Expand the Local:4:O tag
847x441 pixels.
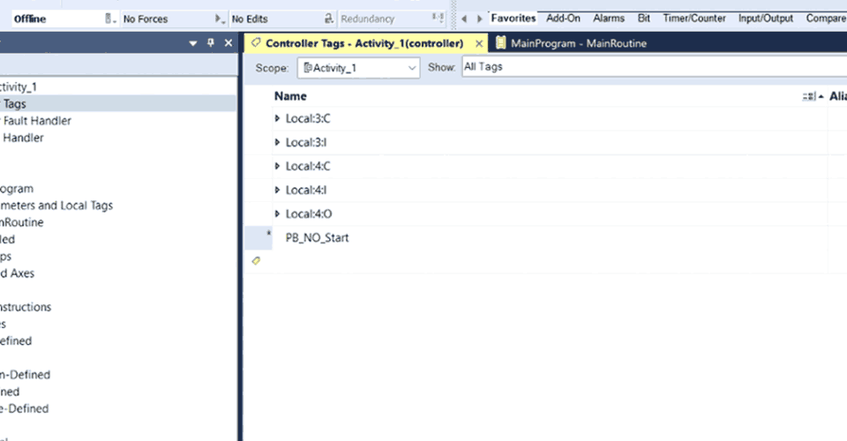278,213
